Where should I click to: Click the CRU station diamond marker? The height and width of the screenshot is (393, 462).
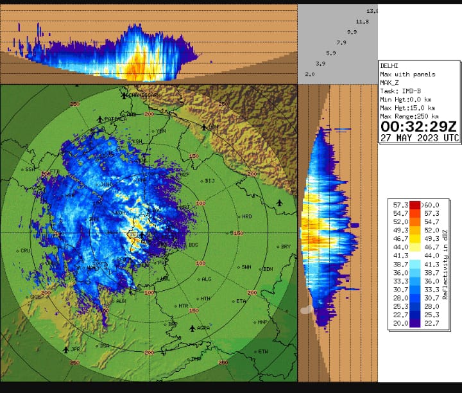[17, 251]
